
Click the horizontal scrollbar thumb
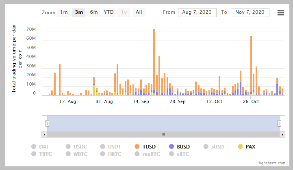(163, 134)
